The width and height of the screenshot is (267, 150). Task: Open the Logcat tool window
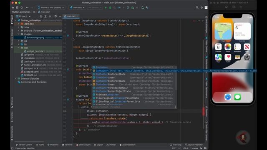(x=98, y=145)
